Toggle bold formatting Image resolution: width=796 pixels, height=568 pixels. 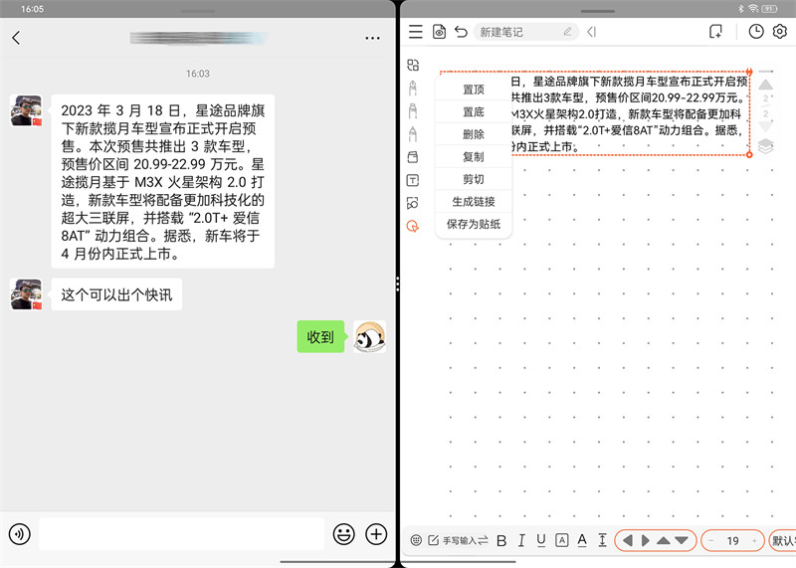[x=501, y=540]
